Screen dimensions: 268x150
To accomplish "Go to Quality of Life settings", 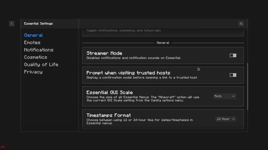I will (x=41, y=65).
